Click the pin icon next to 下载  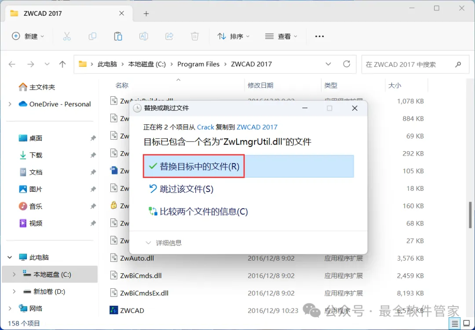93,155
